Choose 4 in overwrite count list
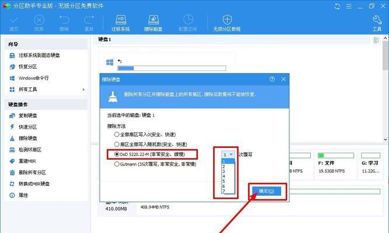This screenshot has width=389, height=233. 228,176
